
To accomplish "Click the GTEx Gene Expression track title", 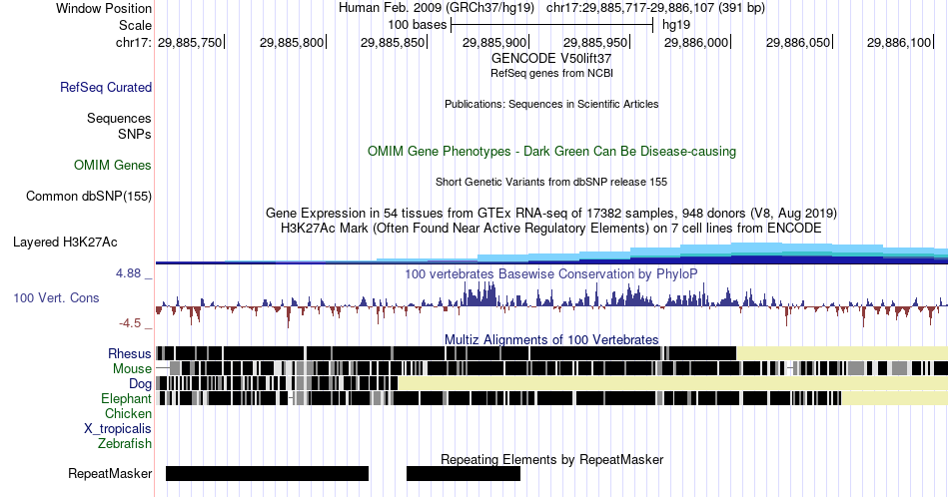I will [551, 213].
